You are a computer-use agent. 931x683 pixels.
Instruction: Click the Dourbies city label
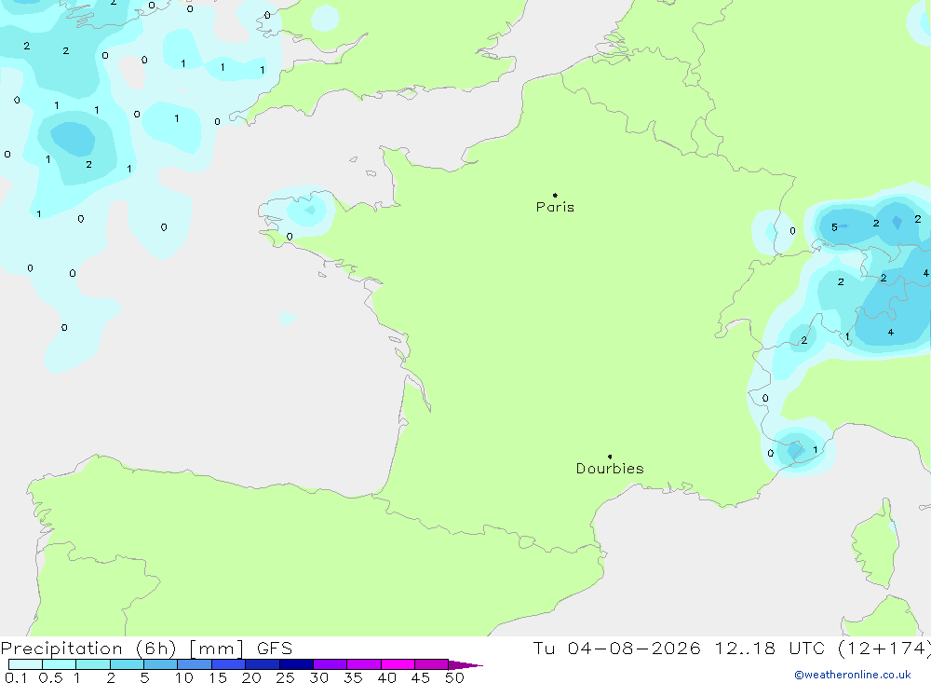[x=610, y=469]
